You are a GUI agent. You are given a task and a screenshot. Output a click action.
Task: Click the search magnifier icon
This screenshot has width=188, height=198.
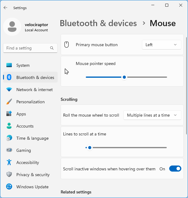pyautogui.click(x=52, y=48)
